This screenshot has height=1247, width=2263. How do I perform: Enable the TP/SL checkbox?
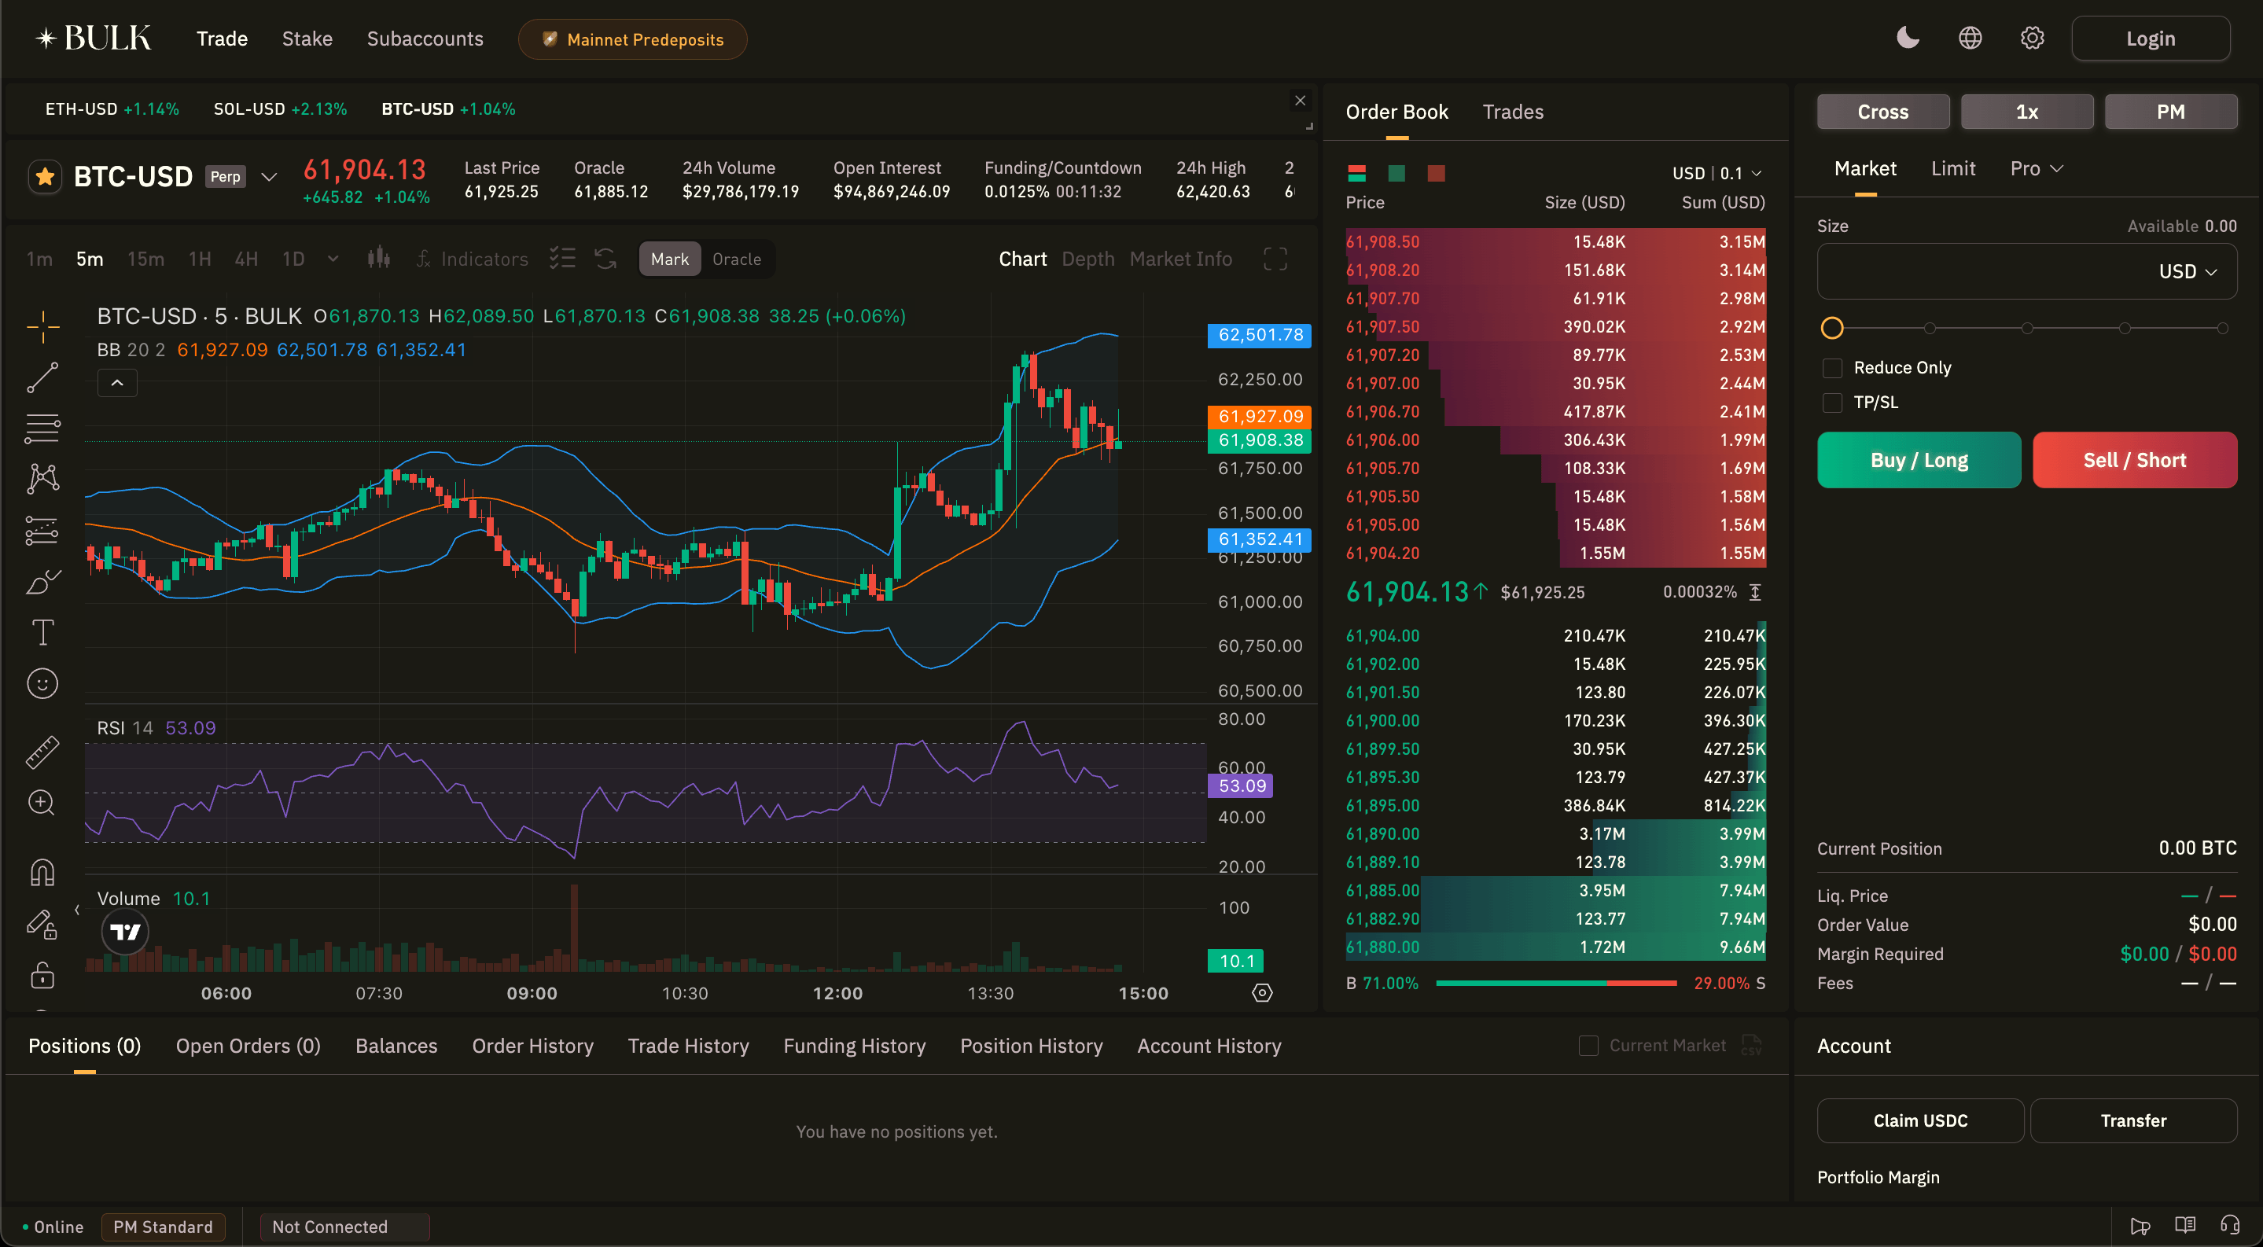tap(1831, 403)
